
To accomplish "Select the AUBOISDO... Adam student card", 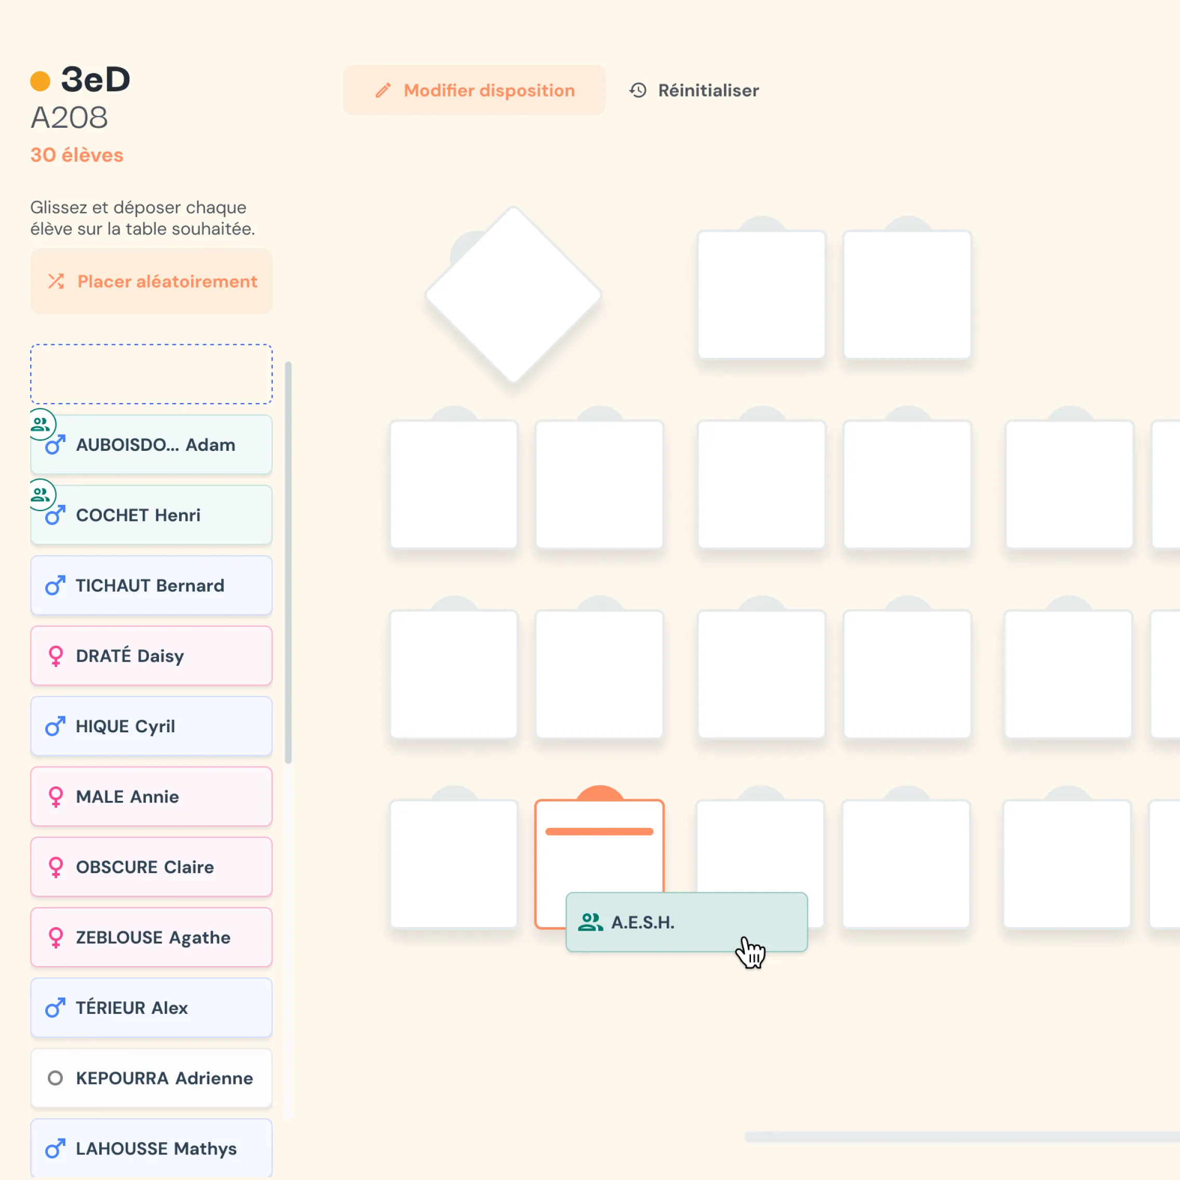I will pyautogui.click(x=152, y=445).
